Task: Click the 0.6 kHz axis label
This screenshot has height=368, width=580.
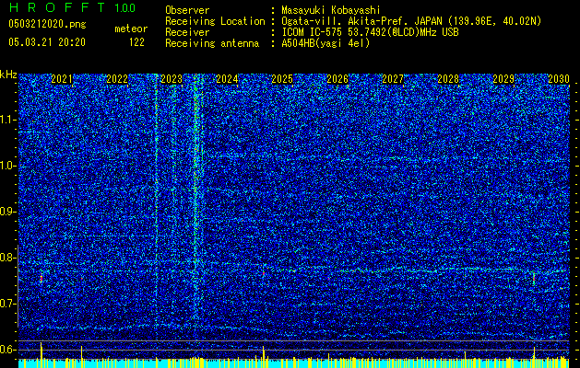Action: pos(8,350)
